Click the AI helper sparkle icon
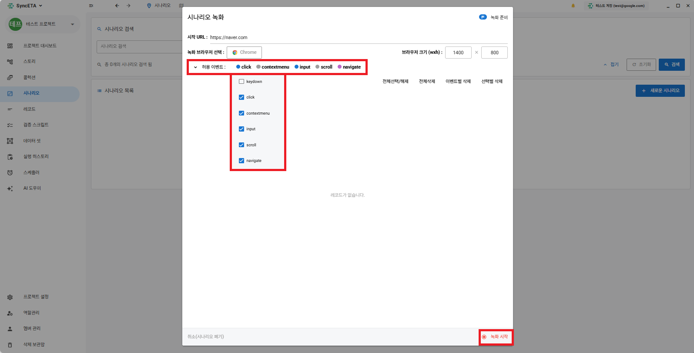 point(10,188)
